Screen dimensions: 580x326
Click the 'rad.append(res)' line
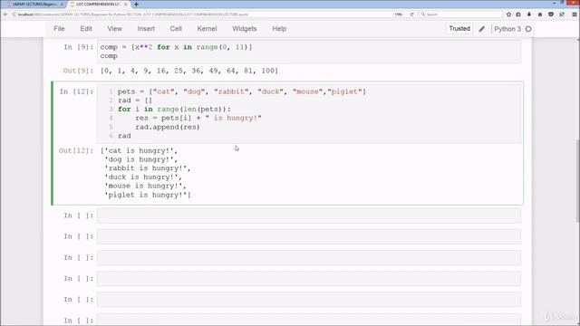[168, 127]
